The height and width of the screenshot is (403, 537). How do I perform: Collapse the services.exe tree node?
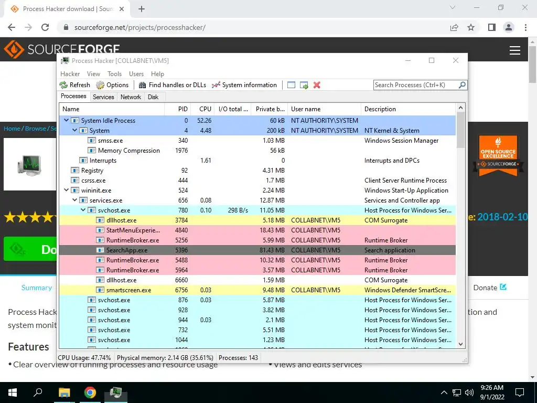[74, 200]
